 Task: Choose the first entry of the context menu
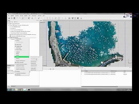point(22,39)
